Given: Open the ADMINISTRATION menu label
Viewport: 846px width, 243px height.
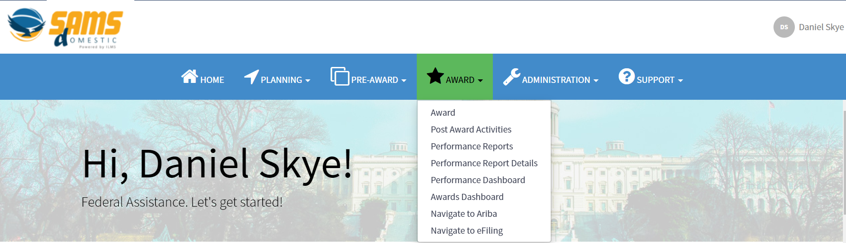Looking at the screenshot, I should click(556, 80).
